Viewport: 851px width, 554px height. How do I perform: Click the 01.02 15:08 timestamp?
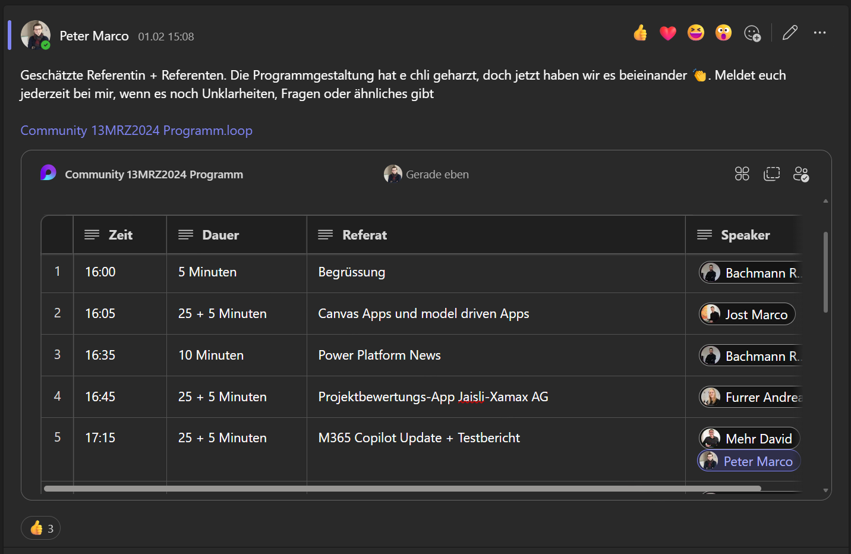[166, 37]
